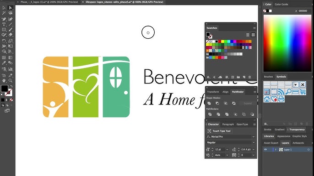314x176 pixels.
Task: Open the leading (14.4 pt) dropdown
Action: [x=254, y=150]
